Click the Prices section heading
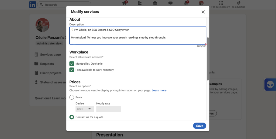Viewport: 276px width, 139px height. click(75, 82)
